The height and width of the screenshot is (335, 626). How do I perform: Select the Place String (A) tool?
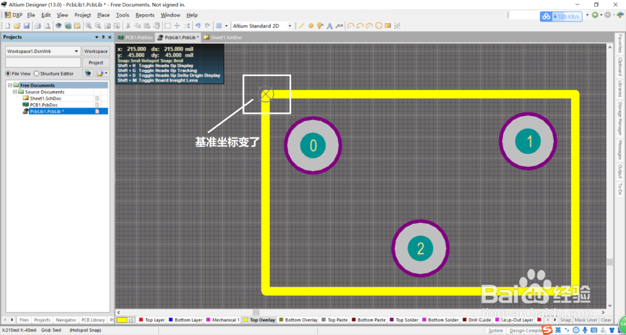[330, 26]
